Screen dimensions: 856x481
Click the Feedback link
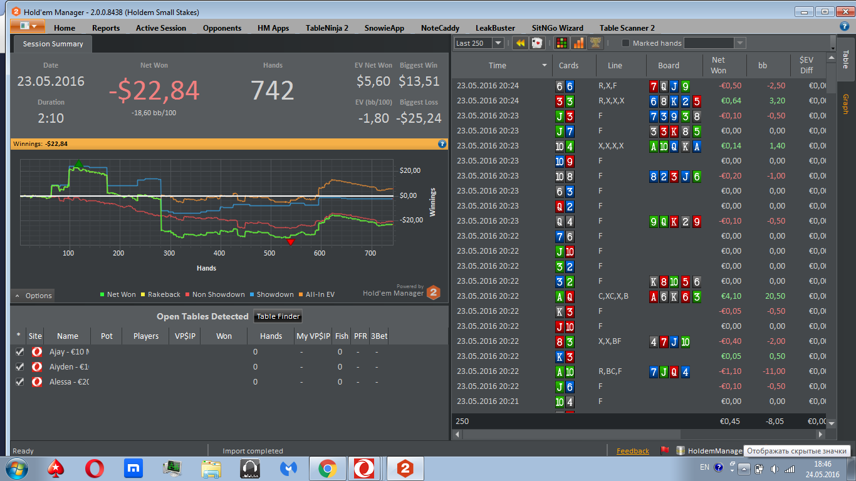tap(633, 451)
